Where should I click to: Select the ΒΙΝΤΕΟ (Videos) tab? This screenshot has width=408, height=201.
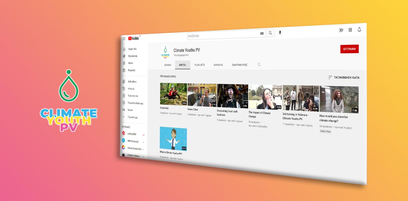pos(183,65)
